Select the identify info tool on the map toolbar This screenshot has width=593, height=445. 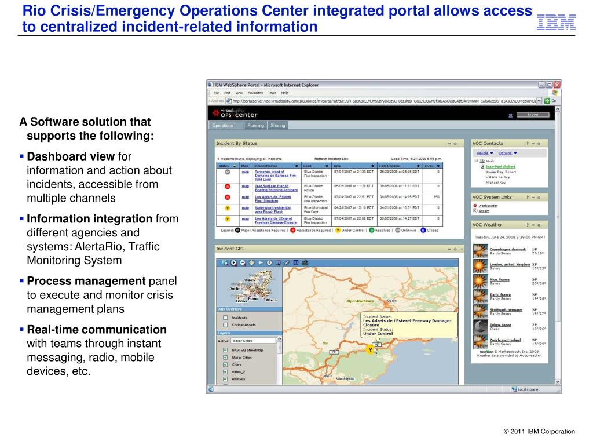click(x=269, y=262)
